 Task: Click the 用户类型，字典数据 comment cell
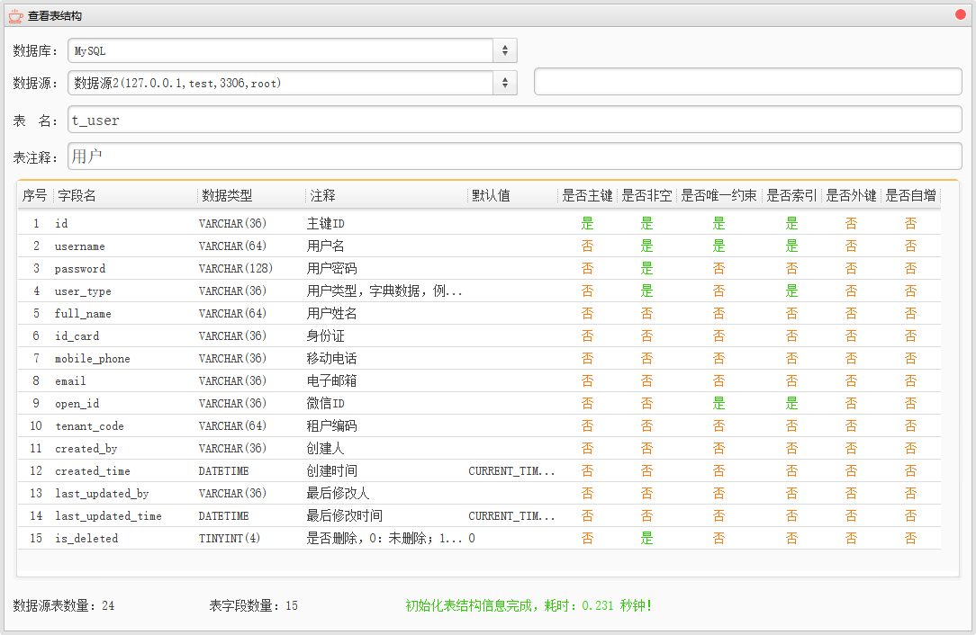(384, 291)
